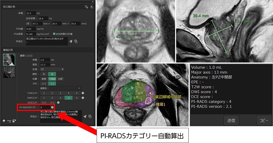The width and height of the screenshot is (273, 143).
Task: Click the prostate 体積 field showing 32.5
Action: (x=31, y=13)
